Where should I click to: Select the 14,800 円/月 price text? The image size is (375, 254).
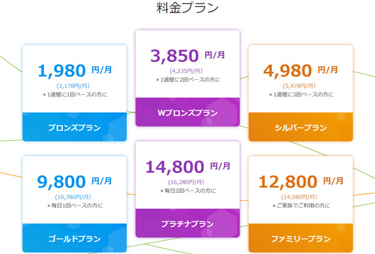click(x=187, y=167)
